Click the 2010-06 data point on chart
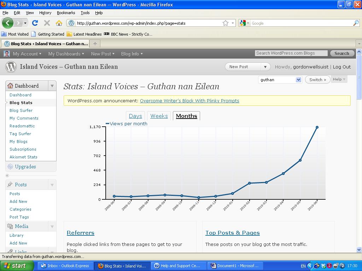This screenshot has width=362, height=271. point(317,127)
